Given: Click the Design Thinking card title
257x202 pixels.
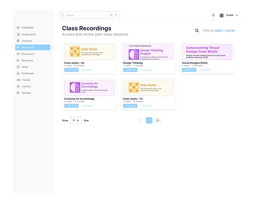Looking at the screenshot, I should point(133,63).
